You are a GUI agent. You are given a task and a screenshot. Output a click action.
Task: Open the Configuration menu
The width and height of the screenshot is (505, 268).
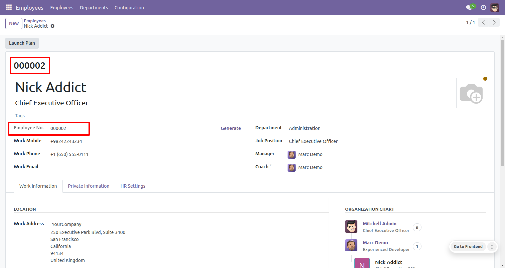129,8
